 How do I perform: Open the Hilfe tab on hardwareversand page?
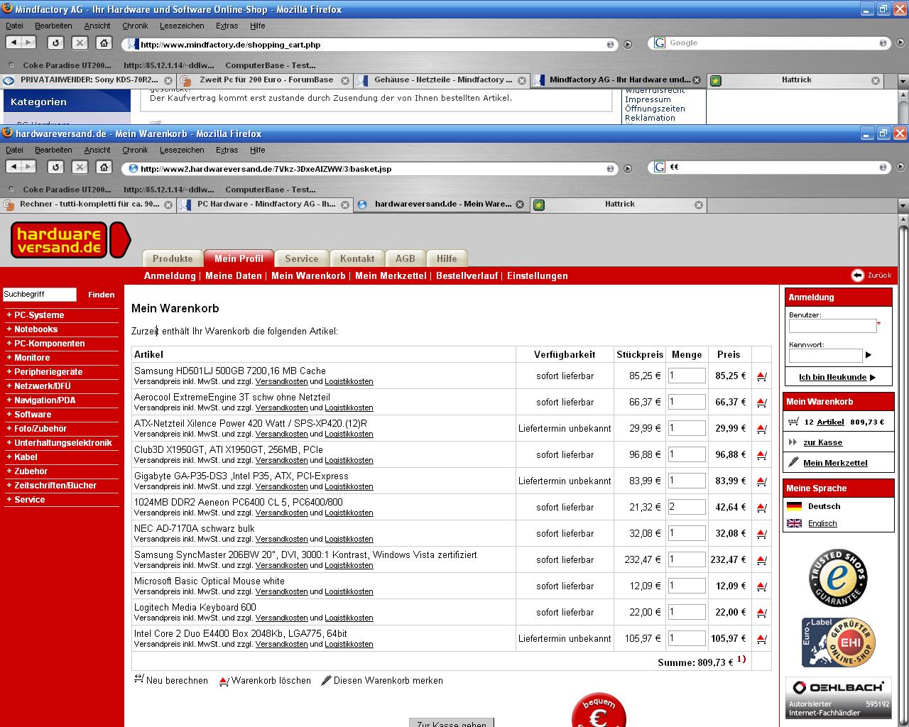click(447, 258)
